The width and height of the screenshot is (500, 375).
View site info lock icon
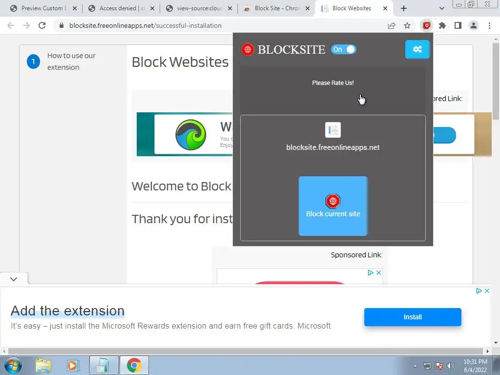62,25
